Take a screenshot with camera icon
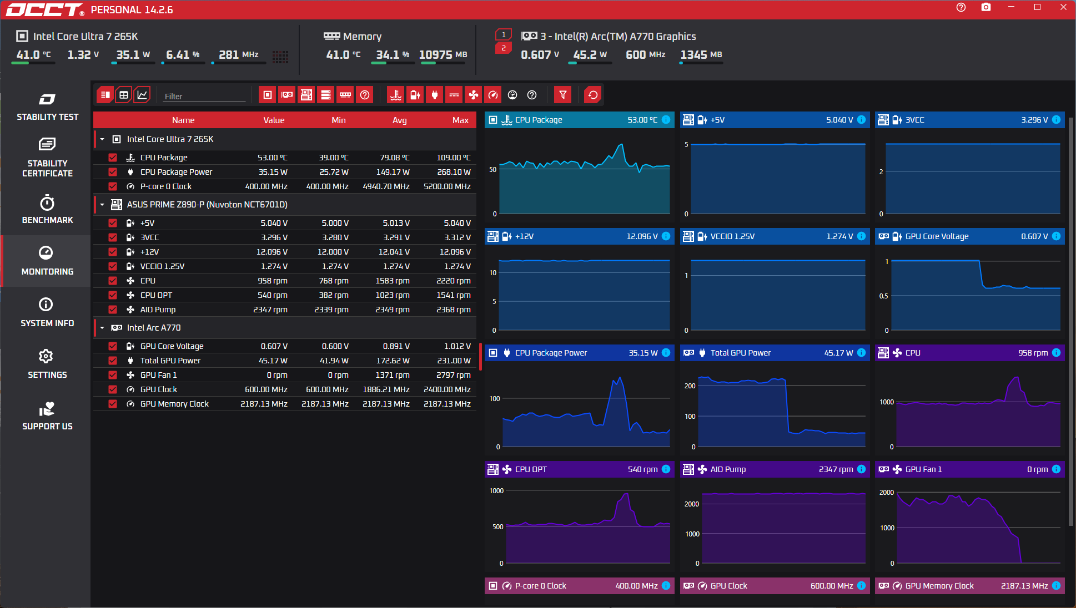Image resolution: width=1076 pixels, height=608 pixels. click(x=986, y=7)
